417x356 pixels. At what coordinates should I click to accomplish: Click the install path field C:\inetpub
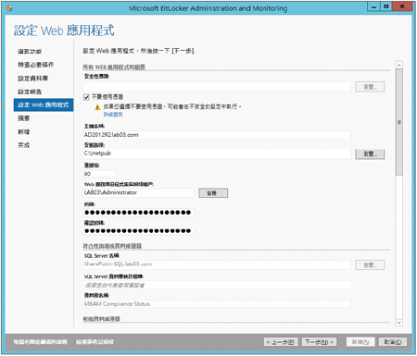[217, 153]
